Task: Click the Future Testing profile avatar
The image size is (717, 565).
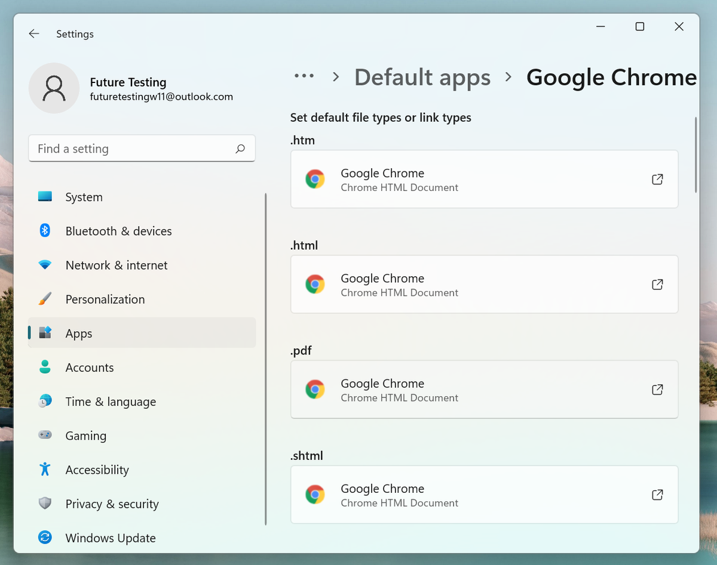Action: 54,88
